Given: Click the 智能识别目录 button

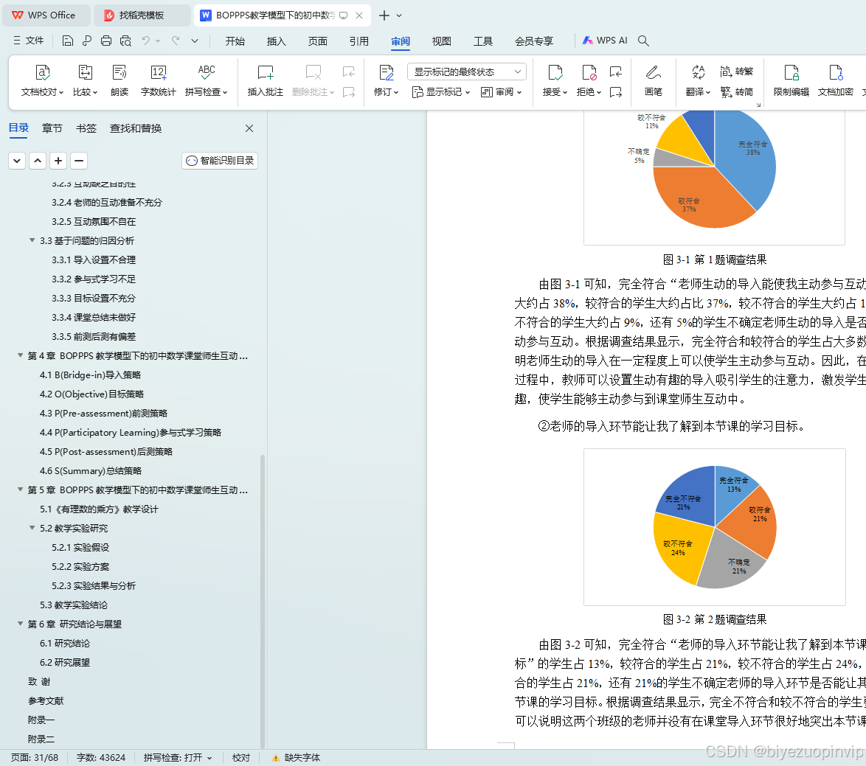Looking at the screenshot, I should 220,161.
